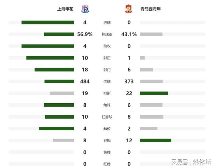The image size is (215, 168).
Task: Click the 56.9% possession value
Action: click(x=85, y=34)
